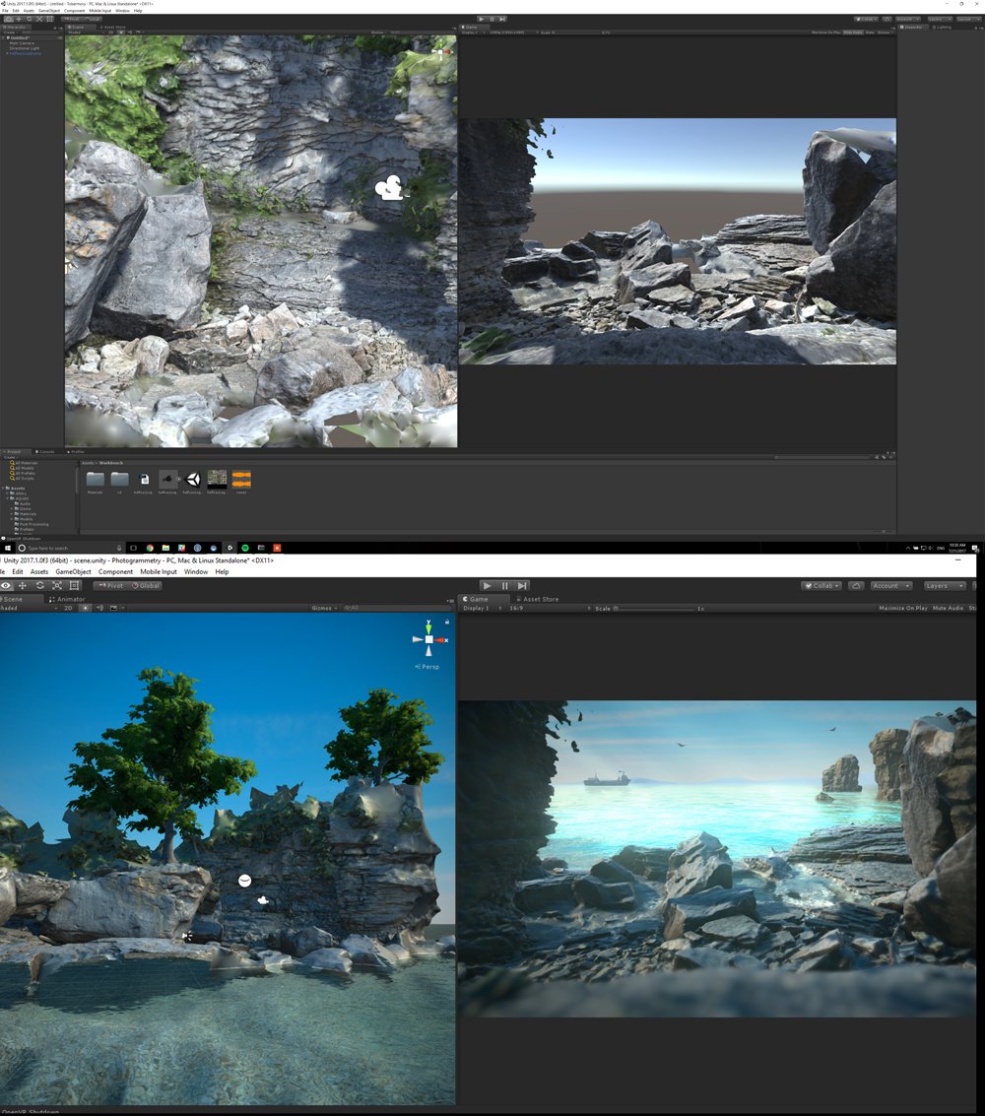Open the Gizmos dropdown in lower Scene view
Screen dimensions: 985x1116
pyautogui.click(x=324, y=608)
